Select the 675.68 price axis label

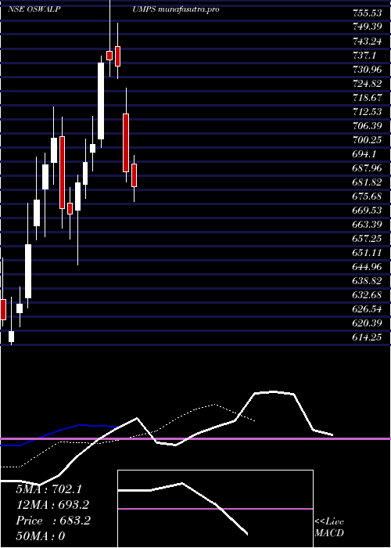tap(367, 196)
